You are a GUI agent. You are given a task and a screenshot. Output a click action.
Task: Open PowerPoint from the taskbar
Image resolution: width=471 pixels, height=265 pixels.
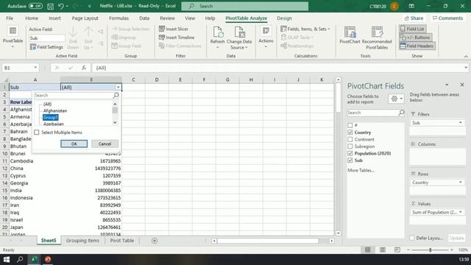tap(47, 259)
